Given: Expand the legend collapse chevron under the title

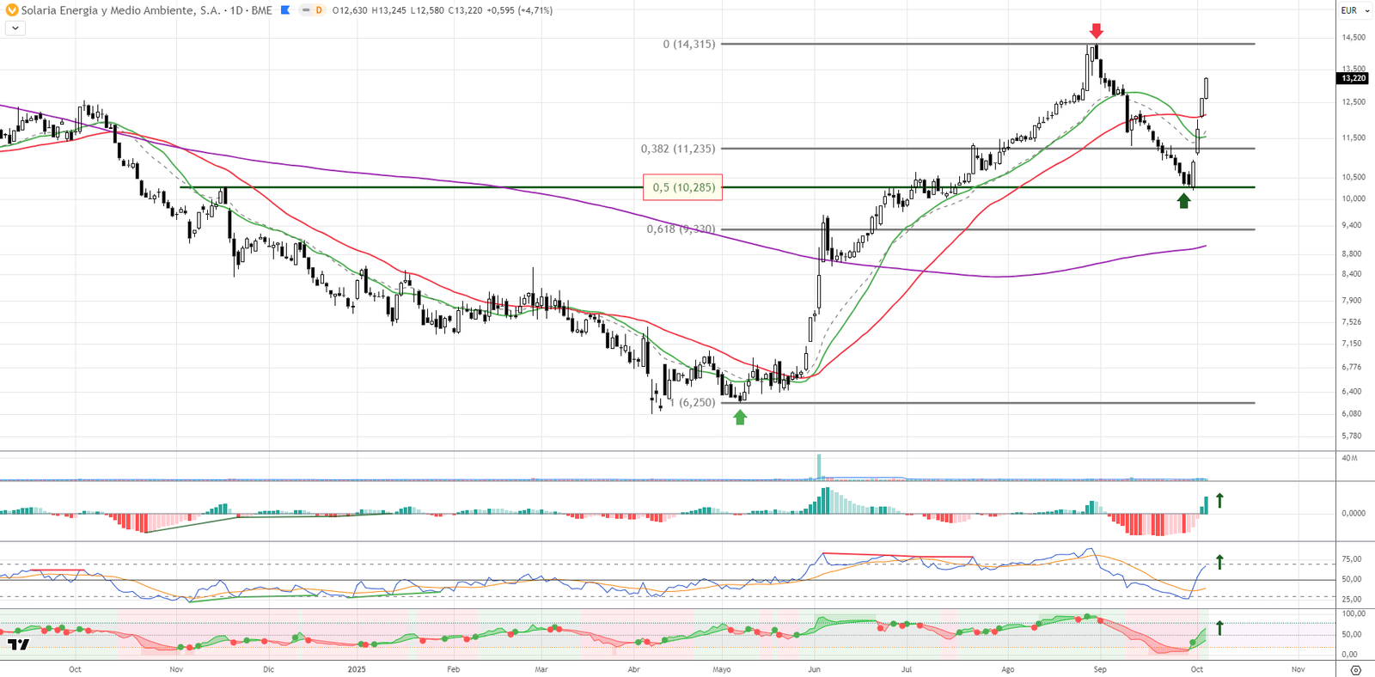Looking at the screenshot, I should click(x=15, y=28).
